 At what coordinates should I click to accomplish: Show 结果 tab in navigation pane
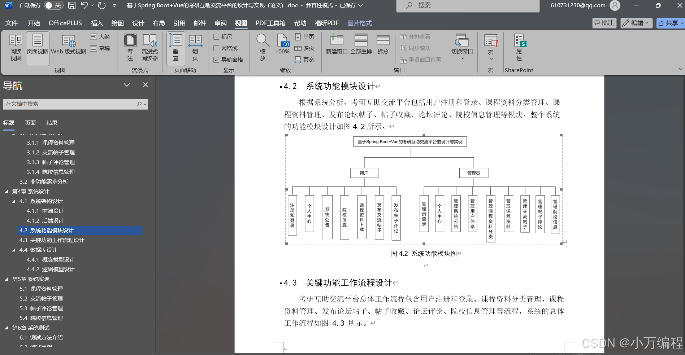52,123
